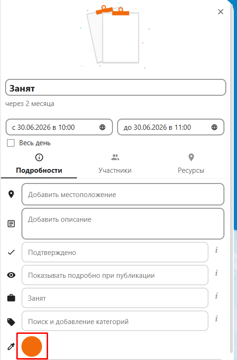Open start date picker "с 30.06.2026 в 10:00"
237x360 pixels.
(59, 127)
